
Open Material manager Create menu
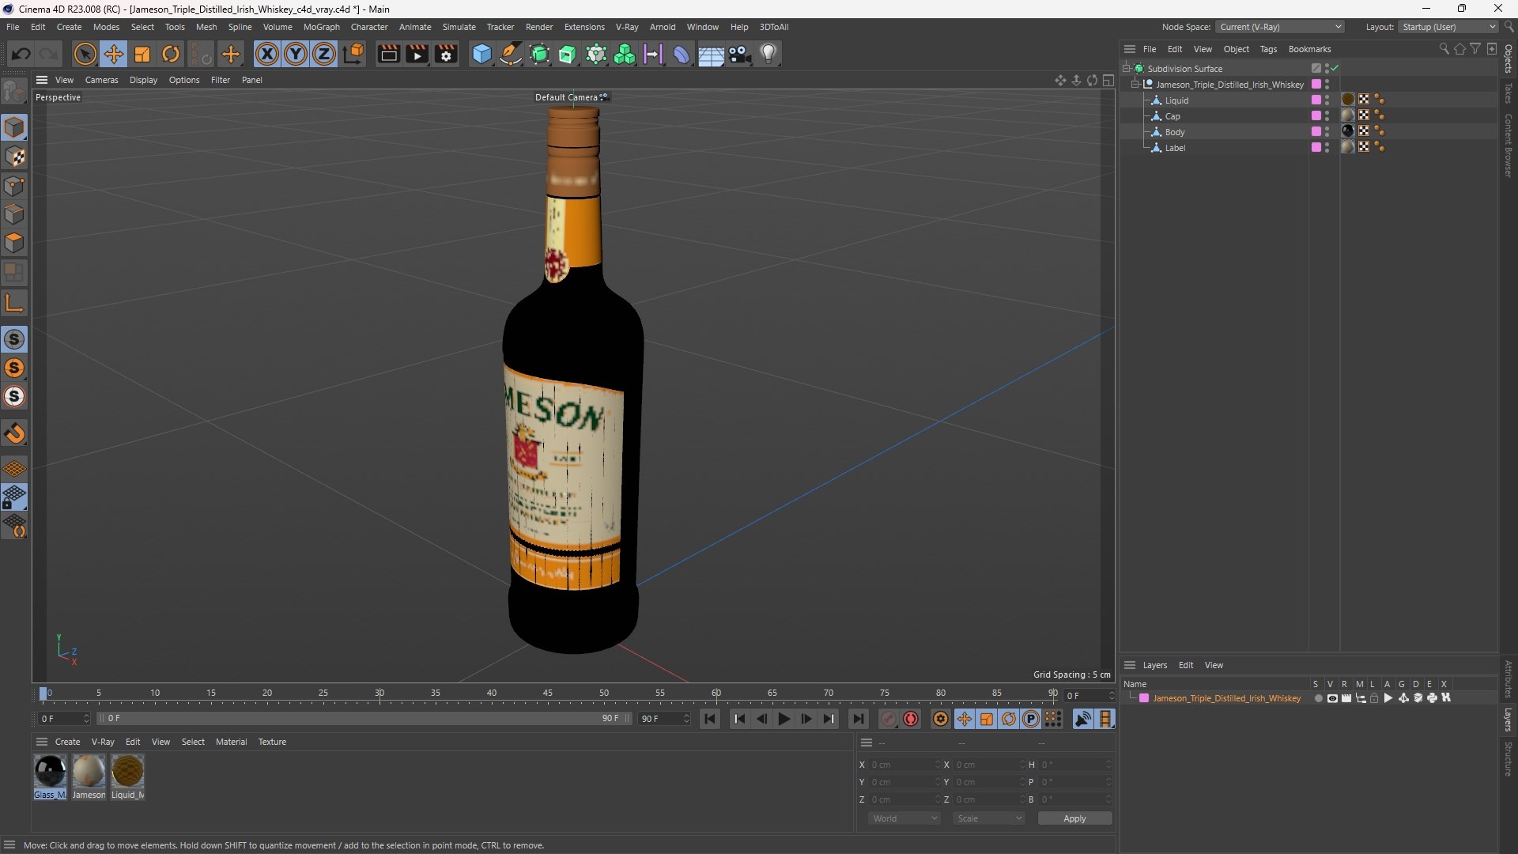[67, 742]
